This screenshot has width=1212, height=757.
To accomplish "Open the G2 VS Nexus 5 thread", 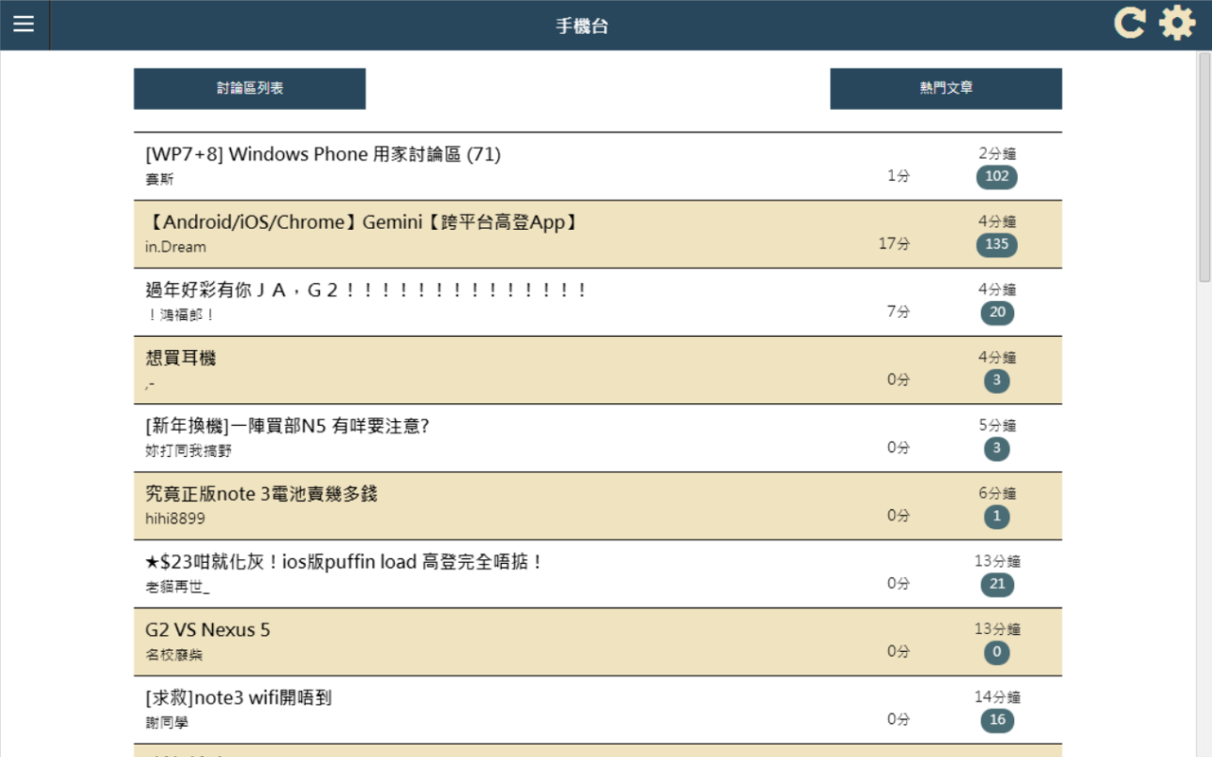I will pos(208,631).
